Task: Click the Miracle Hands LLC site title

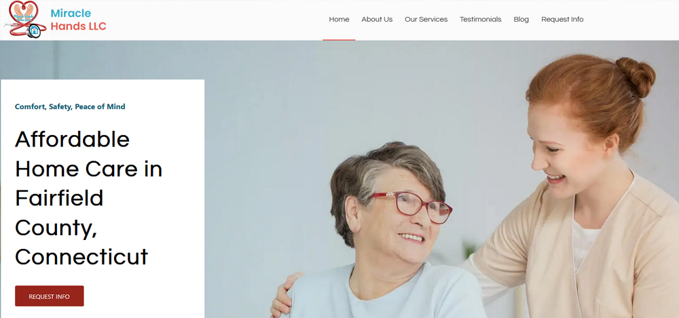Action: point(78,20)
